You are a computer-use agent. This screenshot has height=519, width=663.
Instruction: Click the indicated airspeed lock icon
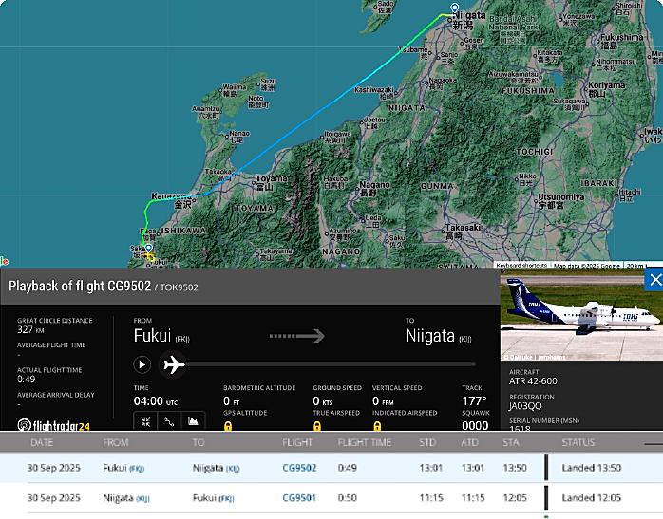tap(377, 427)
